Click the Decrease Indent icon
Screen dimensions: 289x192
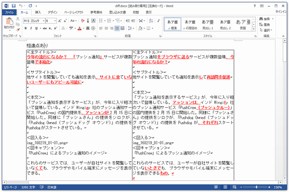[x=128, y=21]
